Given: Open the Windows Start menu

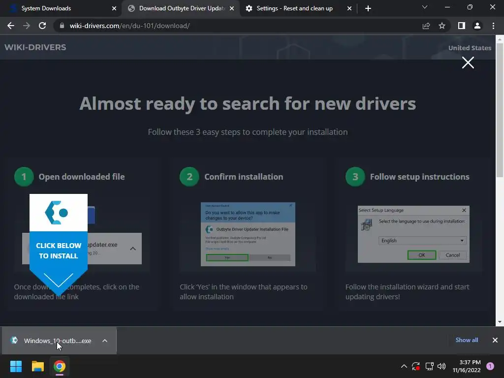Looking at the screenshot, I should click(16, 366).
